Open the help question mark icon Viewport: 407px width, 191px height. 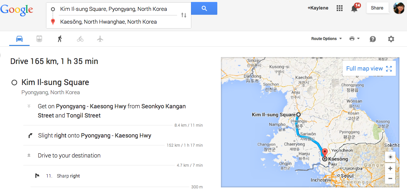[373, 39]
